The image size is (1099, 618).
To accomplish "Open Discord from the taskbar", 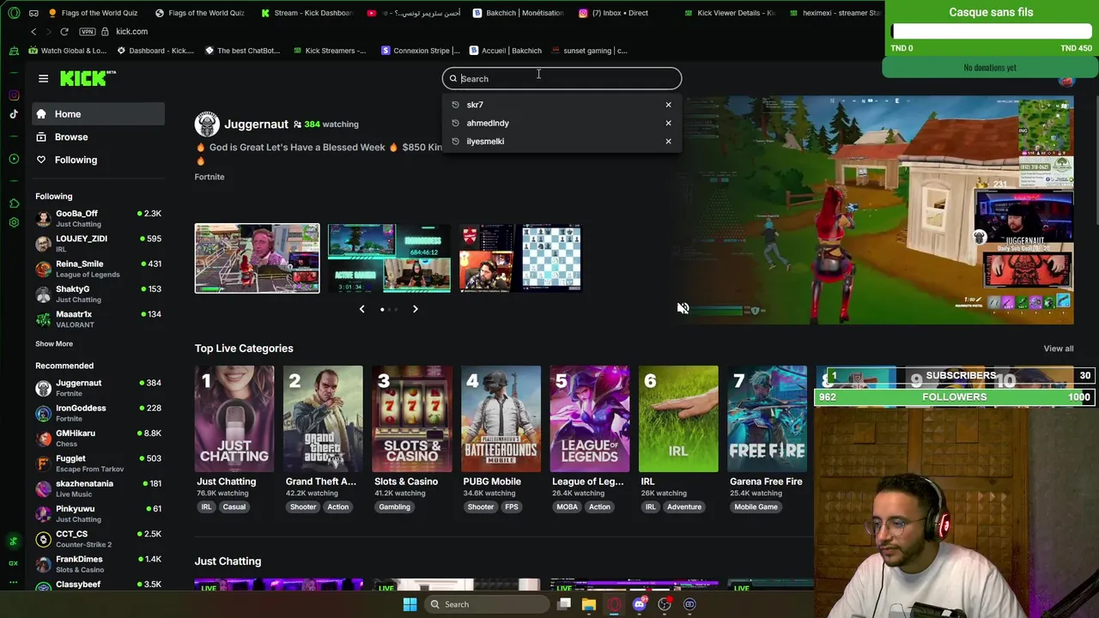I will [x=640, y=604].
